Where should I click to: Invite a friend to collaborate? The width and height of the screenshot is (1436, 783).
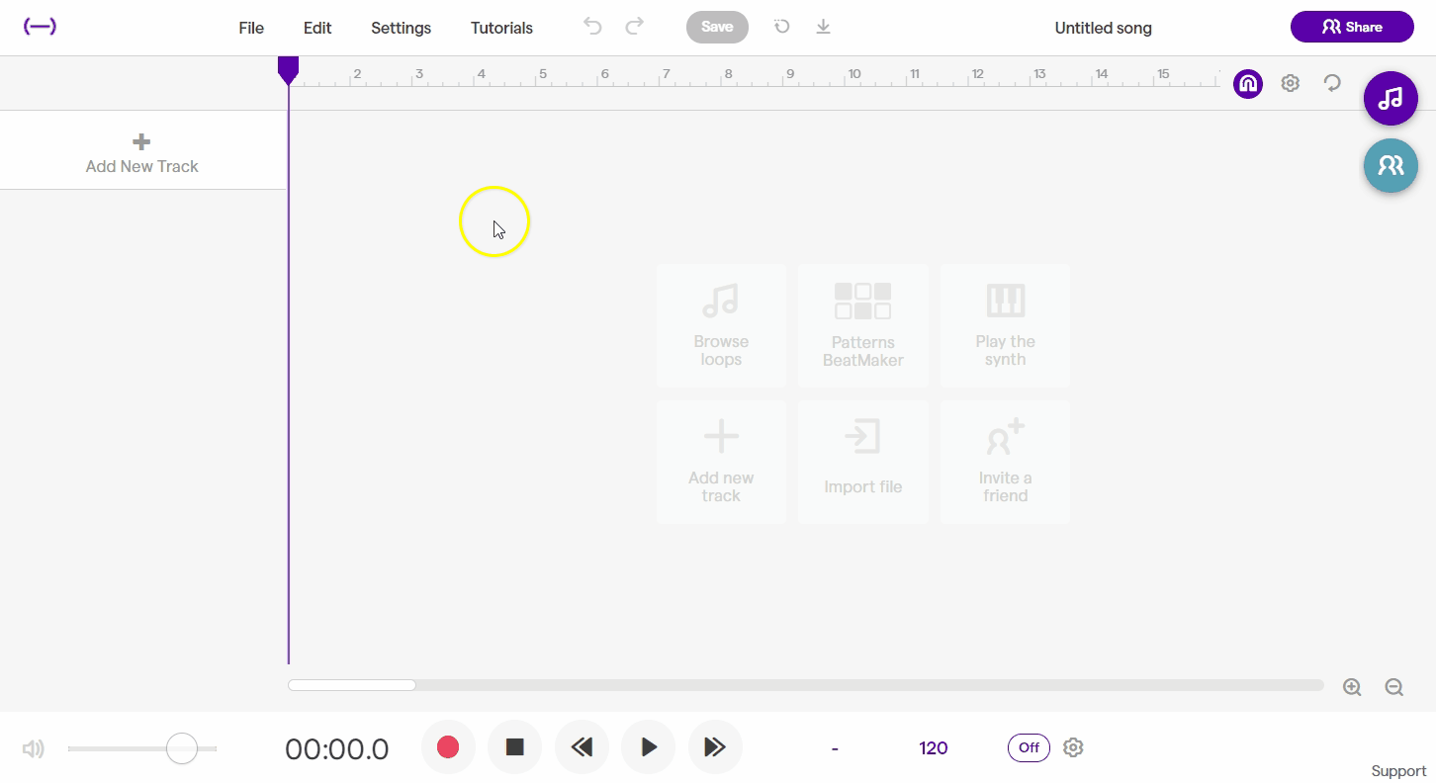[x=1005, y=461]
